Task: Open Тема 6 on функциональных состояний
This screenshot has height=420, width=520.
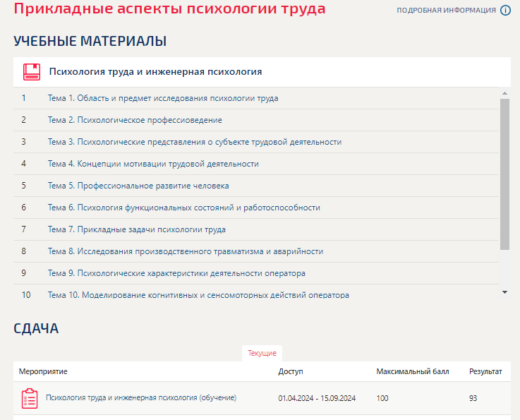Action: pos(184,208)
